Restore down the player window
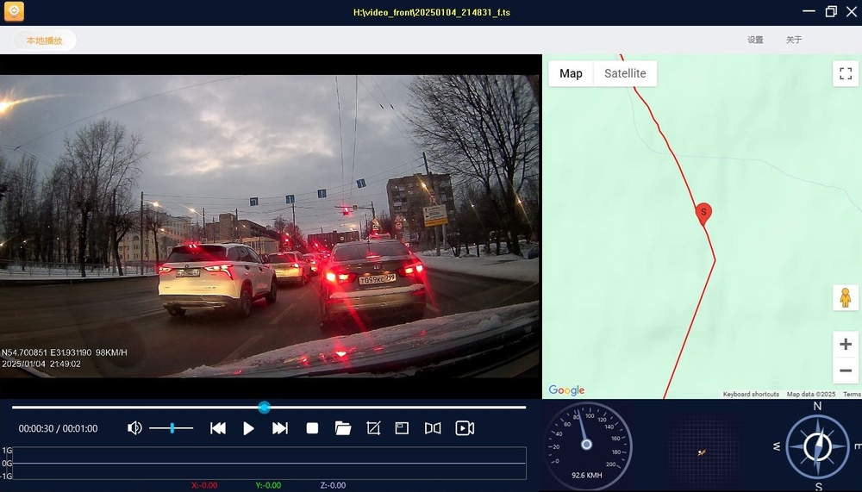The image size is (862, 492). [831, 11]
